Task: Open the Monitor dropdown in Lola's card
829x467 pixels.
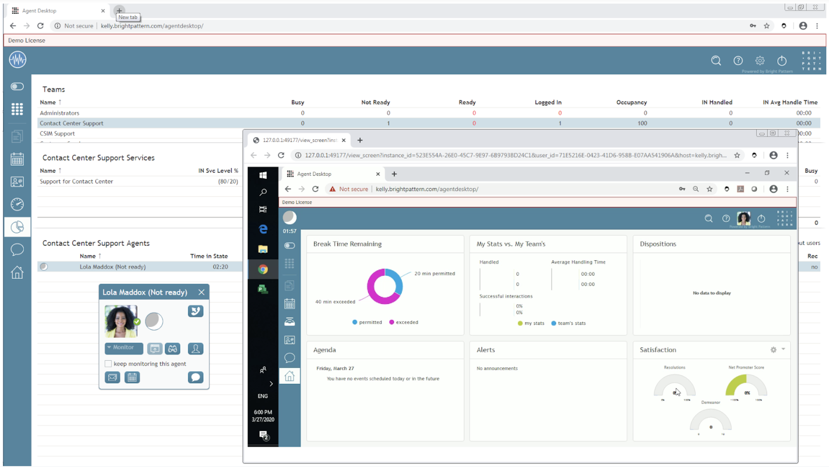Action: 124,348
